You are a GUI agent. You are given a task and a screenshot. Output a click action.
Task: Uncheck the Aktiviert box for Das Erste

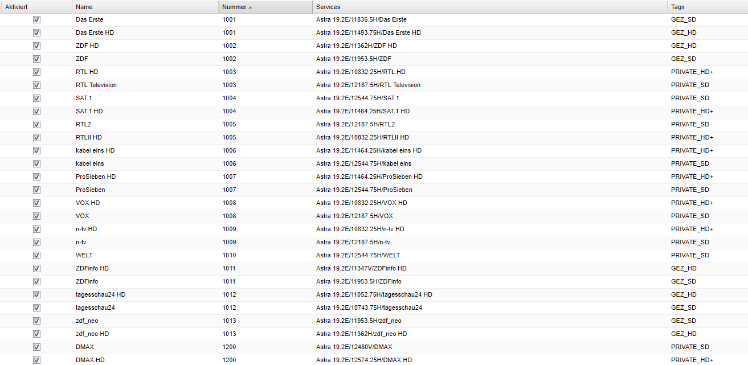tap(36, 19)
